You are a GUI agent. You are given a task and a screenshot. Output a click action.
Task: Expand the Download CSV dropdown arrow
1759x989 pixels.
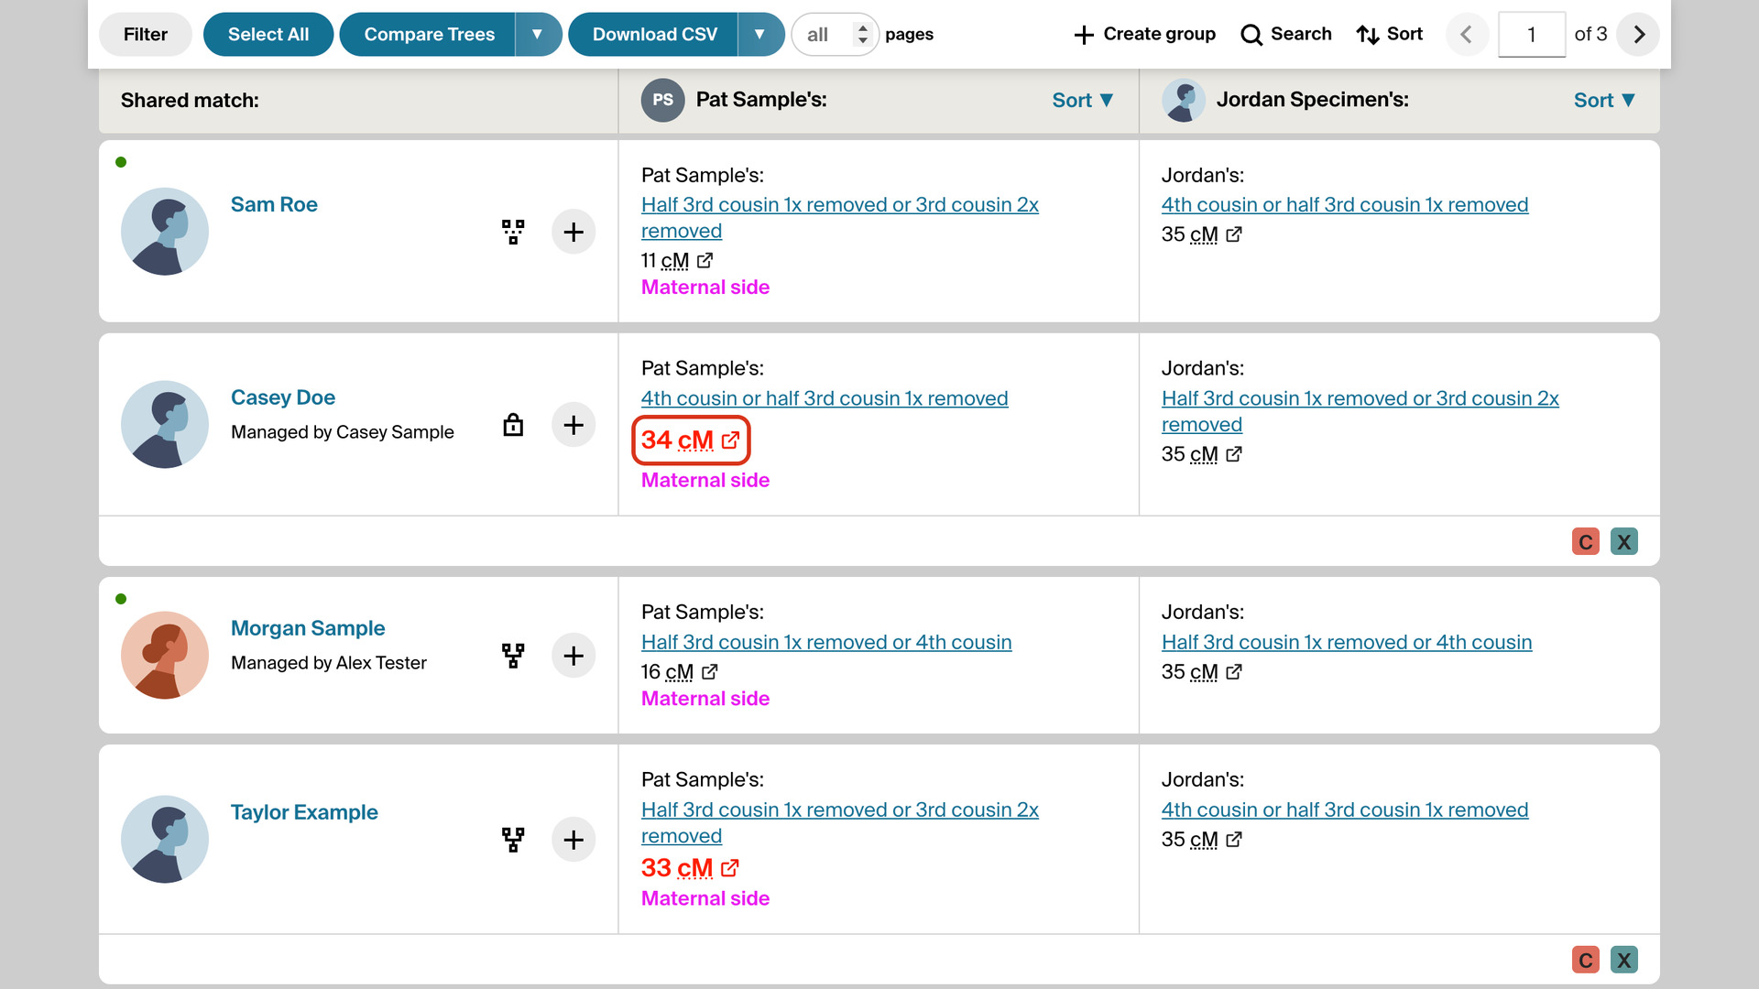(x=760, y=35)
